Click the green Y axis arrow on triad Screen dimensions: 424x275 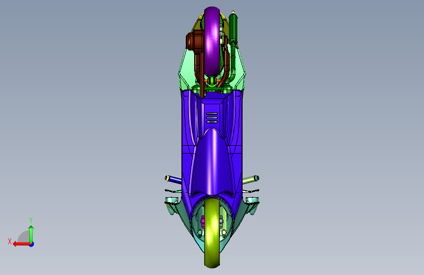pyautogui.click(x=31, y=234)
